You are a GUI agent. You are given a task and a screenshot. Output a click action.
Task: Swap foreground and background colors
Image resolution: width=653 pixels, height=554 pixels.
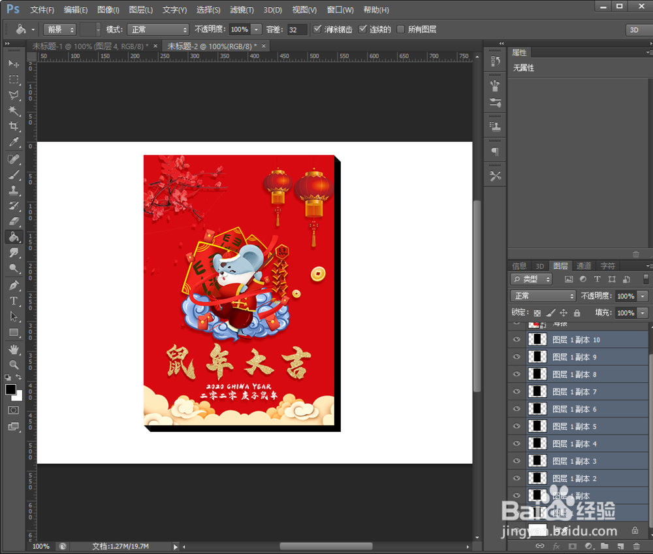click(19, 377)
